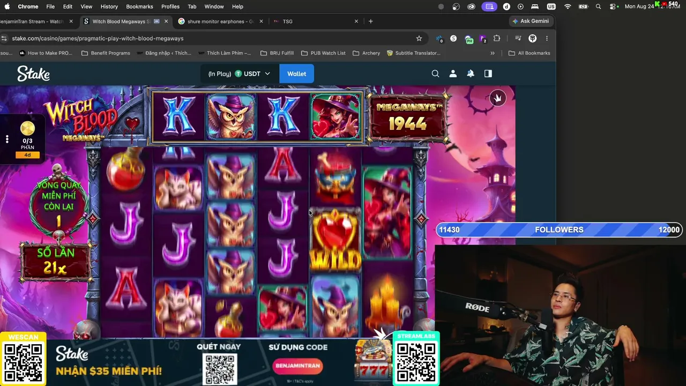This screenshot has width=686, height=386.
Task: Open the Apple menu
Action: pos(7,6)
